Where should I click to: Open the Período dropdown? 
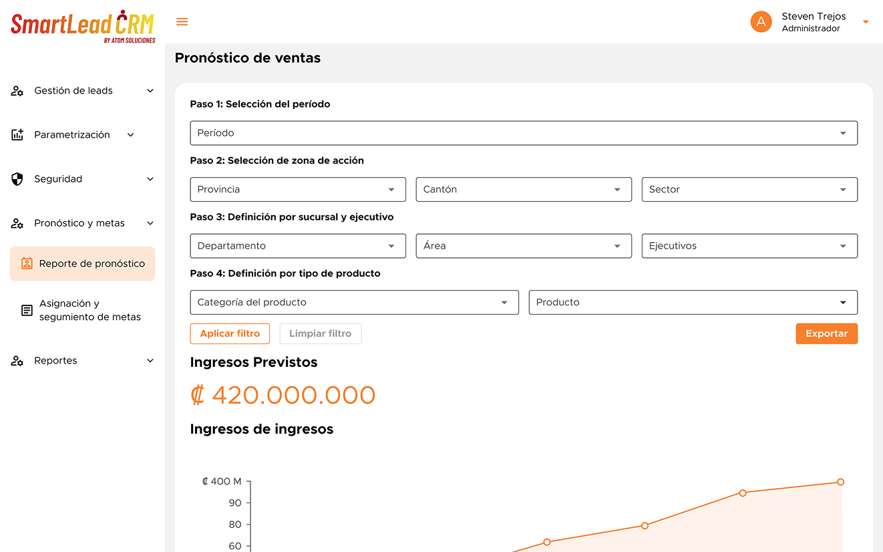pos(523,133)
